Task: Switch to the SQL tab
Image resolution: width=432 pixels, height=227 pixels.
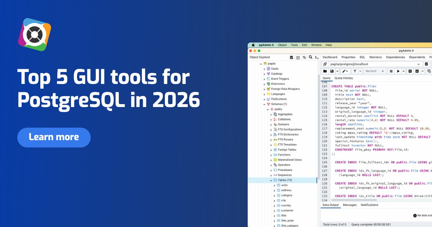Action: (x=362, y=57)
